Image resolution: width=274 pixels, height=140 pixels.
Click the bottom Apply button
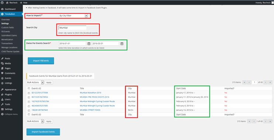[x=49, y=121]
